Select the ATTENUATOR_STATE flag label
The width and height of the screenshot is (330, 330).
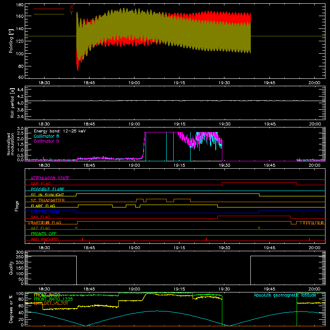coord(50,178)
